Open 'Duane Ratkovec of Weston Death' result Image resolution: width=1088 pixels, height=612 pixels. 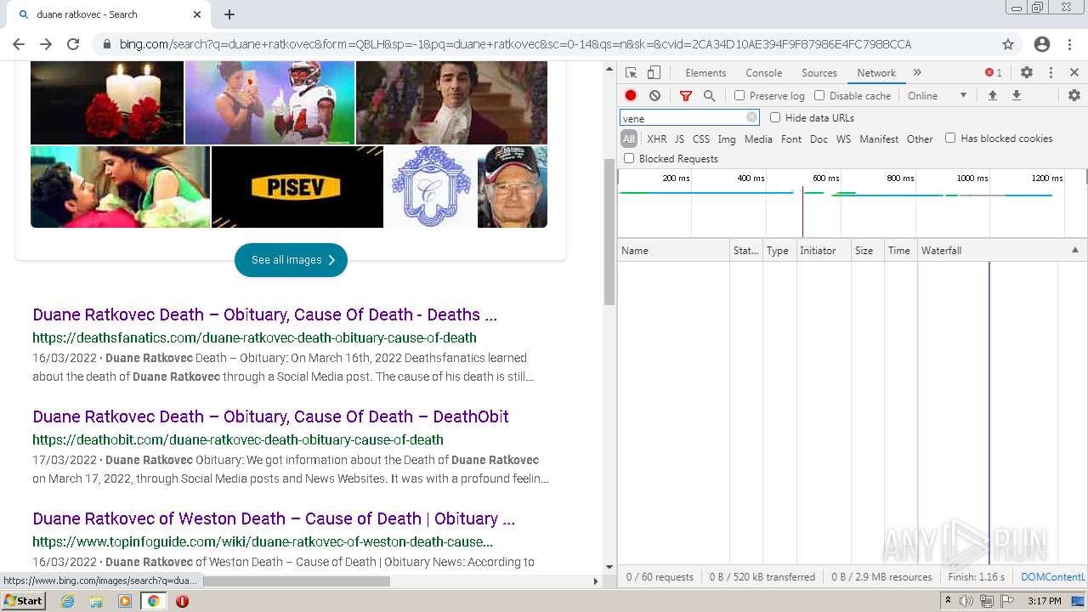274,518
